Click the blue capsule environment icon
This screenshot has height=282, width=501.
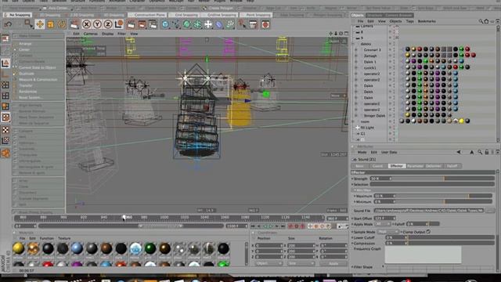(219, 24)
